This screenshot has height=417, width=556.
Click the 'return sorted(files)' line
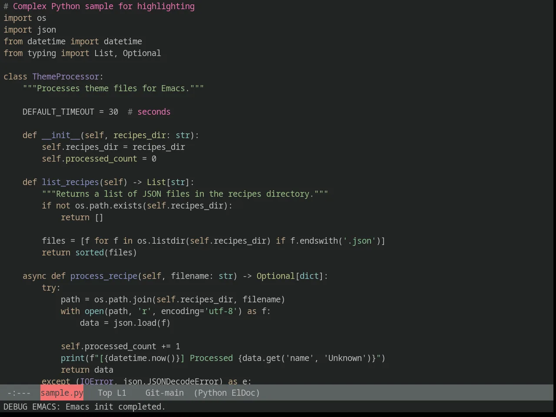coord(89,252)
